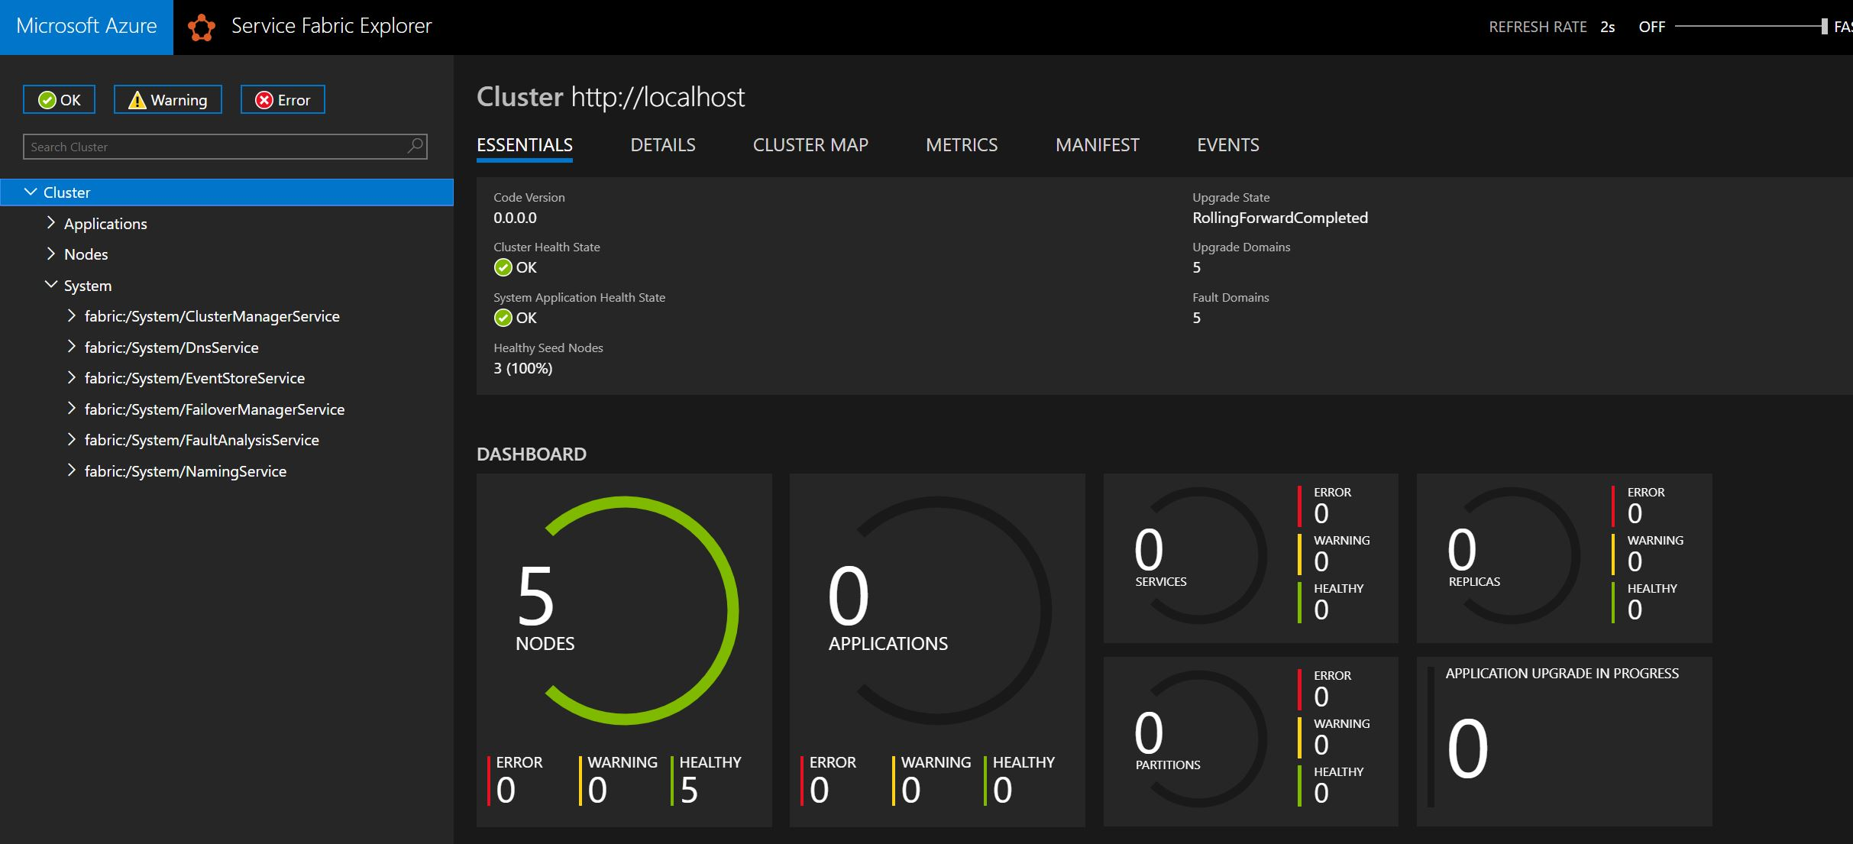Toggle the Error health filter button
The height and width of the screenshot is (844, 1853).
coord(283,99)
